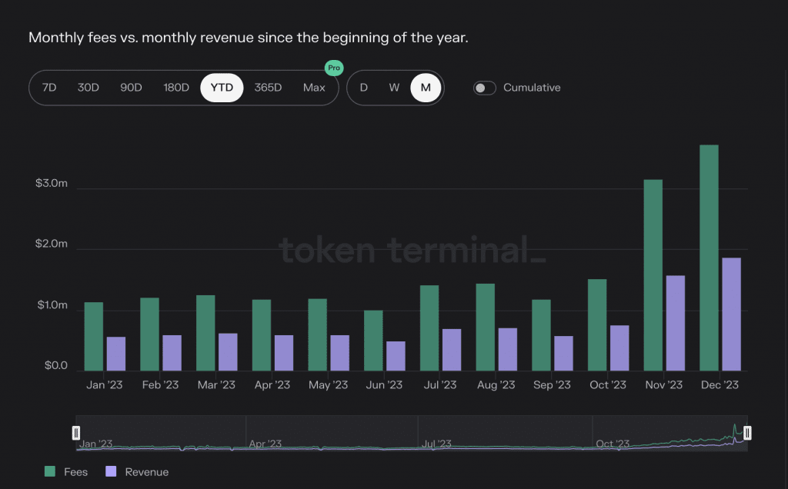Toggle the Cumulative switch
This screenshot has height=489, width=788.
(x=485, y=88)
